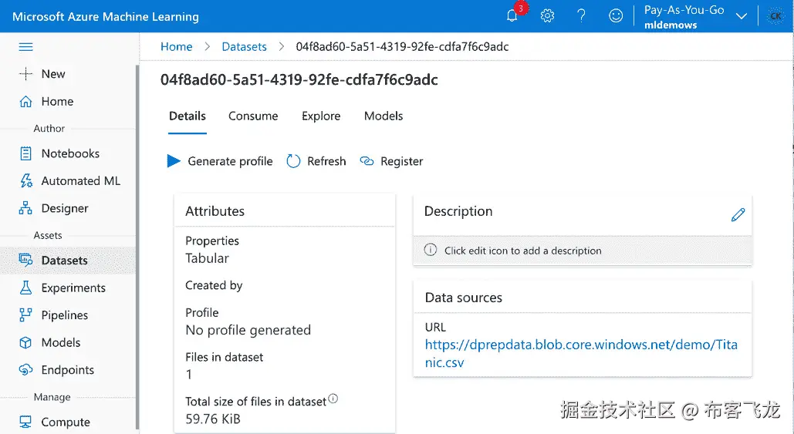Click 'Microsoft Azure Machine Learning' header title
The width and height of the screenshot is (794, 434).
click(x=106, y=16)
